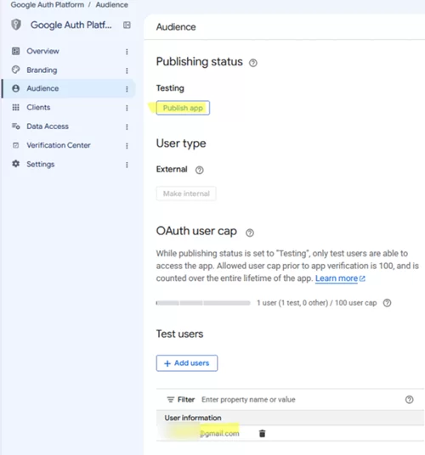The height and width of the screenshot is (455, 425).
Task: Click the Google Auth Platf... sidebar title
Action: (71, 25)
